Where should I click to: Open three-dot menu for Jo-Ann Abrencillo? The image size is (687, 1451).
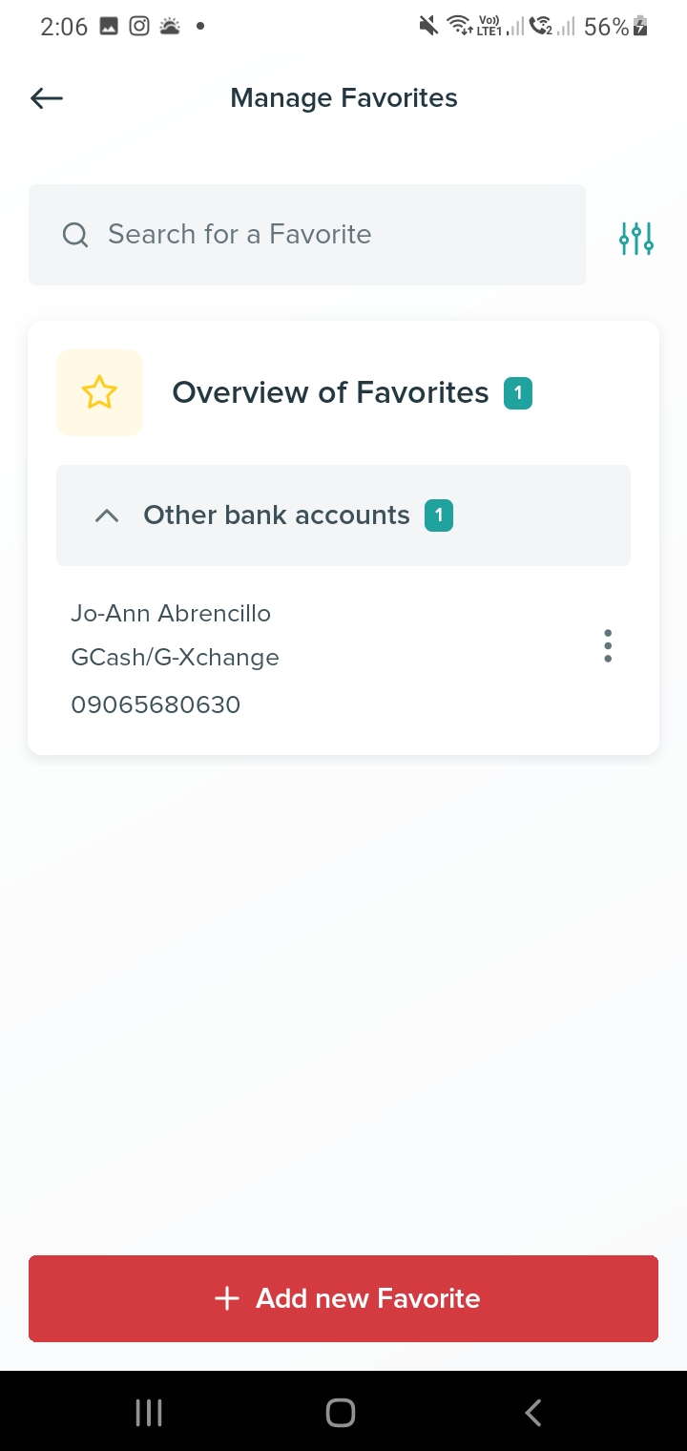[608, 646]
